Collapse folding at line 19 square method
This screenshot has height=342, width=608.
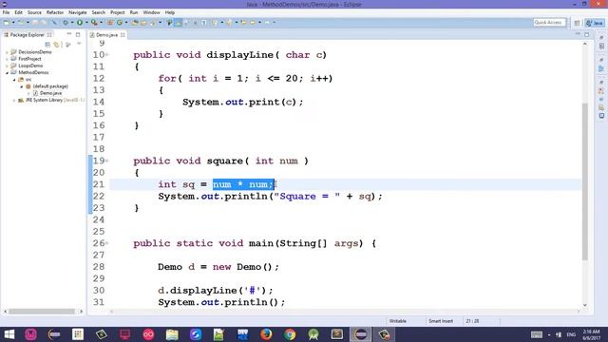click(107, 161)
